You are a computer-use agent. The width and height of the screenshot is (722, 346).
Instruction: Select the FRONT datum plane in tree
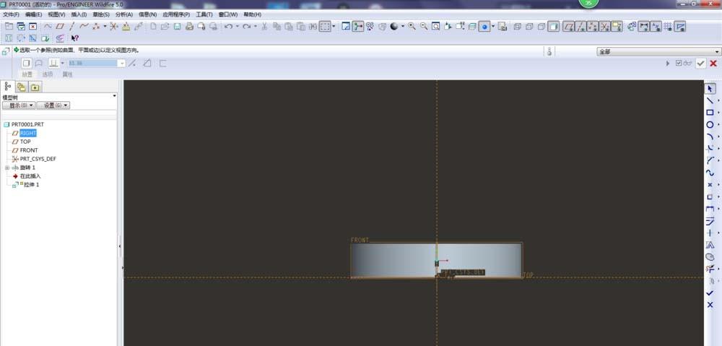(x=29, y=150)
